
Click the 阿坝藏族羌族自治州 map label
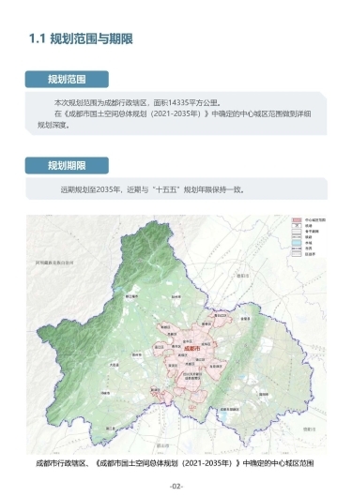pyautogui.click(x=54, y=263)
